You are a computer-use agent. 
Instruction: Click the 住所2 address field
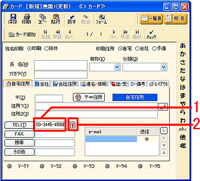click(96, 114)
